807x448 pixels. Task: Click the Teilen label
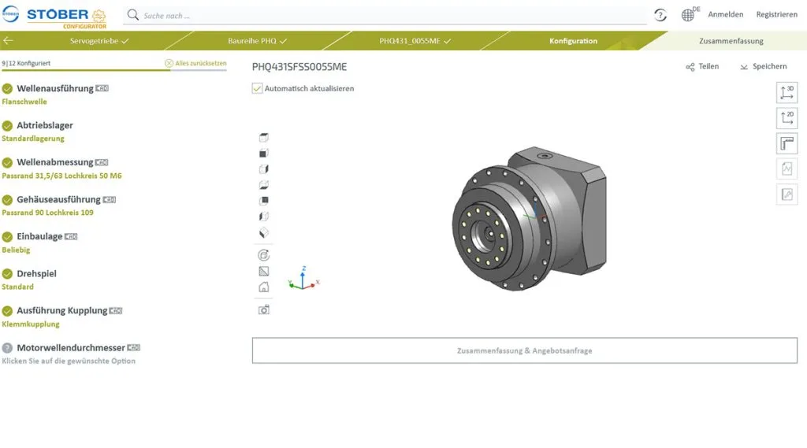(x=708, y=66)
